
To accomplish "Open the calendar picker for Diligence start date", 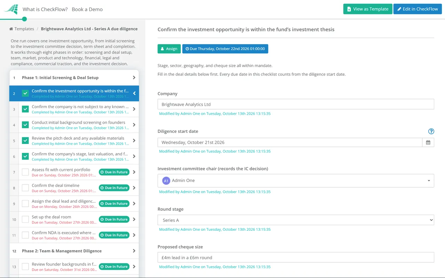I will [428, 142].
